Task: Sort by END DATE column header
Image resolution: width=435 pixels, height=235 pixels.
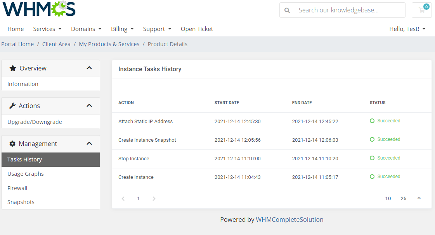Action: [x=302, y=103]
